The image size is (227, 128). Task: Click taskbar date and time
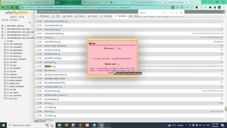click(215, 125)
